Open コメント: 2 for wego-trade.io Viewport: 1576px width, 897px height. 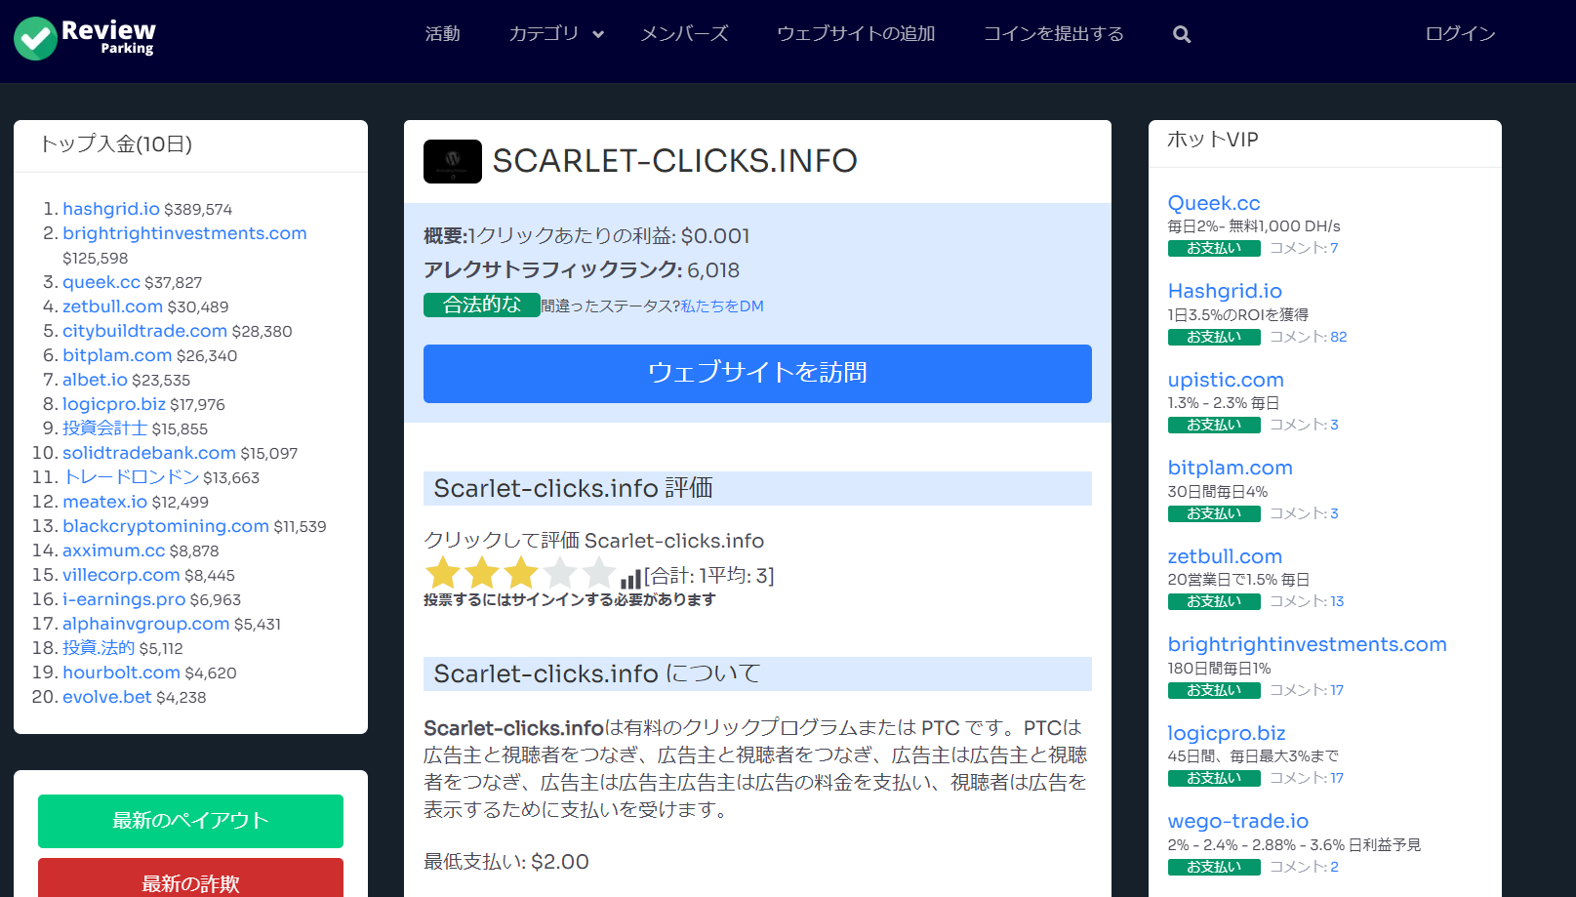[x=1304, y=867]
